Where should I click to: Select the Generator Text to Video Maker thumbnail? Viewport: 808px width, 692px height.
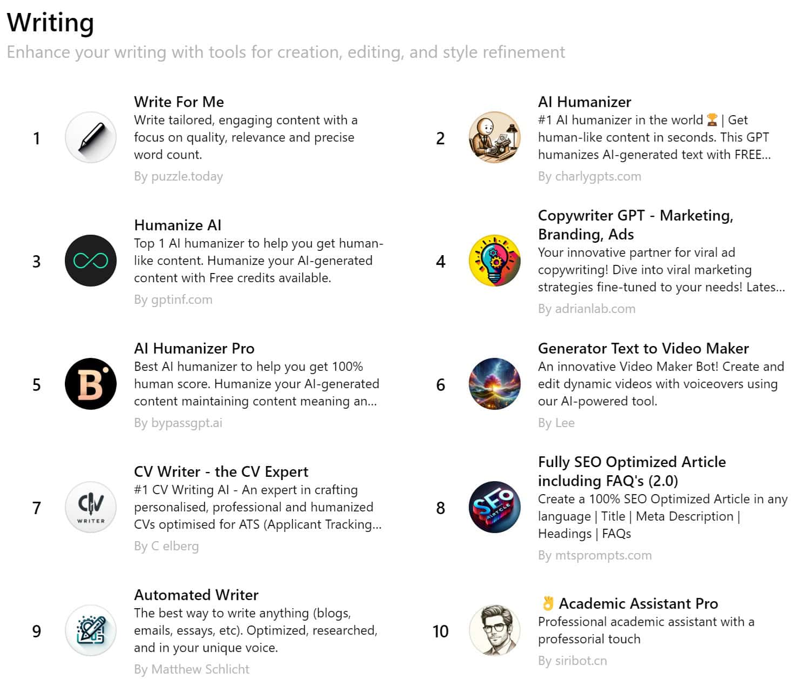(x=494, y=384)
